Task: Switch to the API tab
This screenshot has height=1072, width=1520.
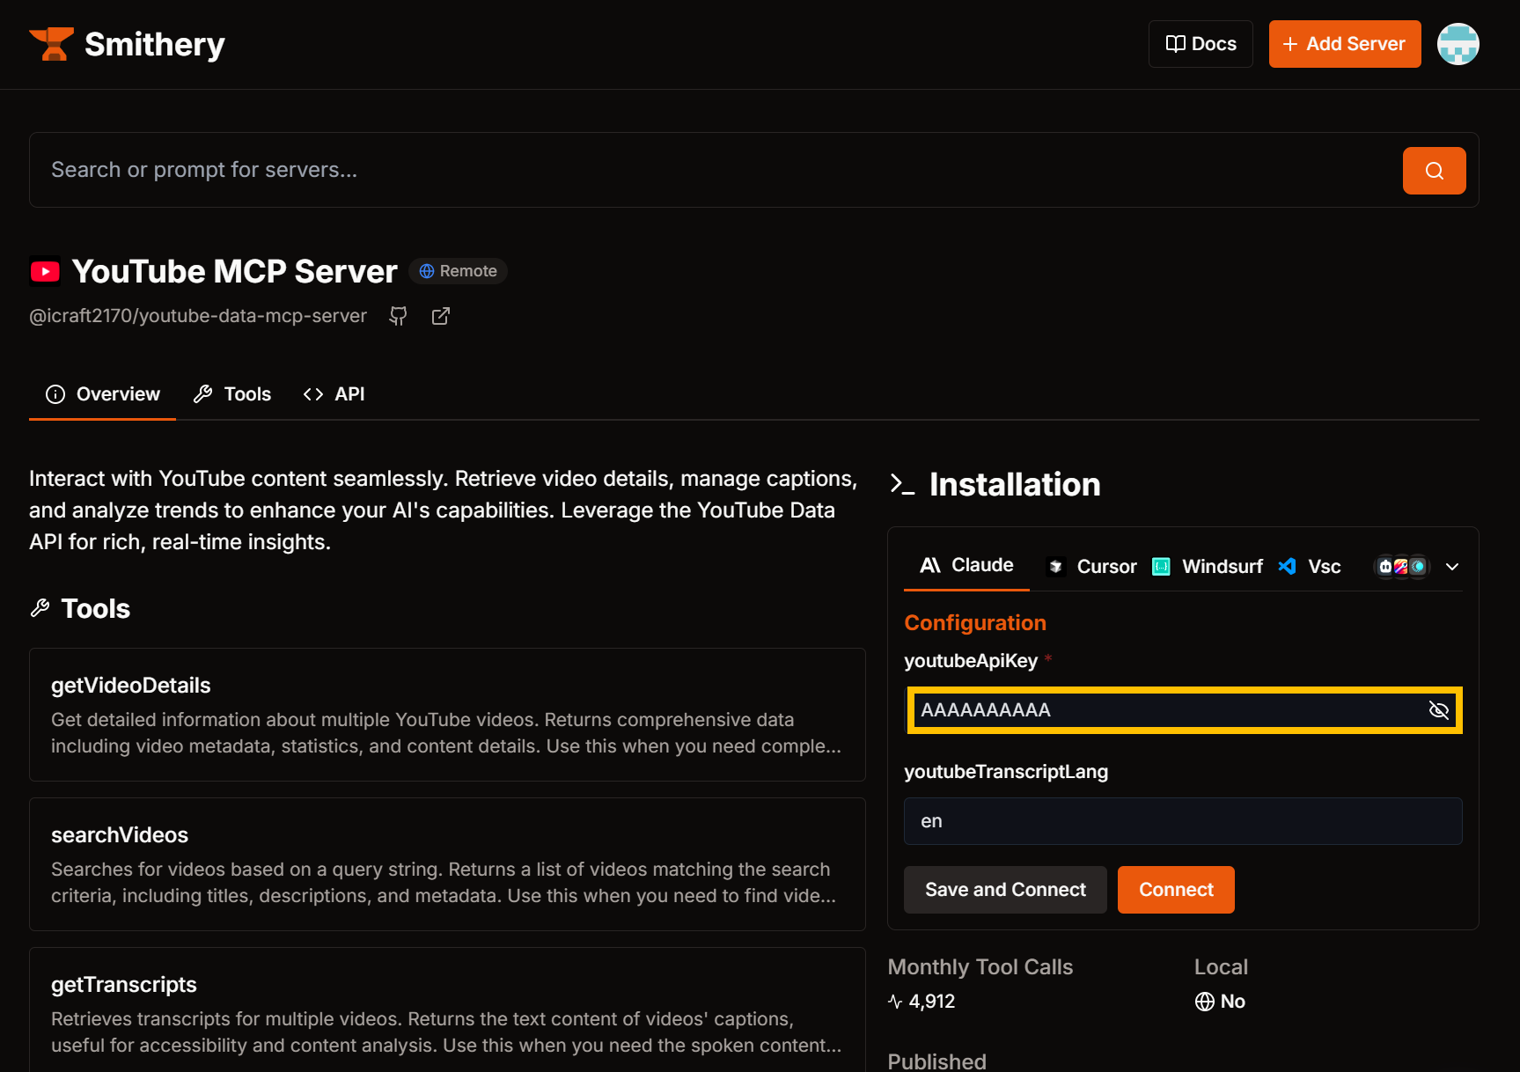Action: (x=334, y=394)
